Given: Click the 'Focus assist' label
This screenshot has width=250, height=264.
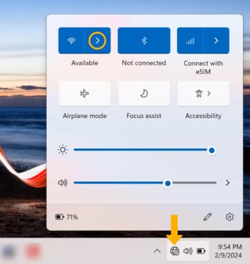Looking at the screenshot, I should 144,115.
